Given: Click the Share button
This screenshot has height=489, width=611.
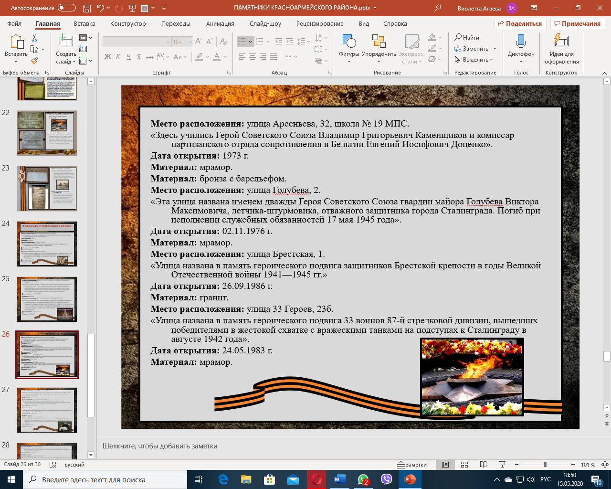Looking at the screenshot, I should 520,23.
